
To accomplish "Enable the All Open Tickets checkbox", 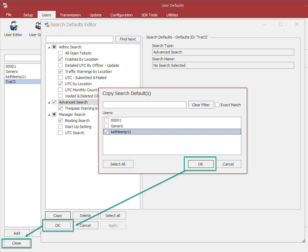I will pyautogui.click(x=61, y=53).
